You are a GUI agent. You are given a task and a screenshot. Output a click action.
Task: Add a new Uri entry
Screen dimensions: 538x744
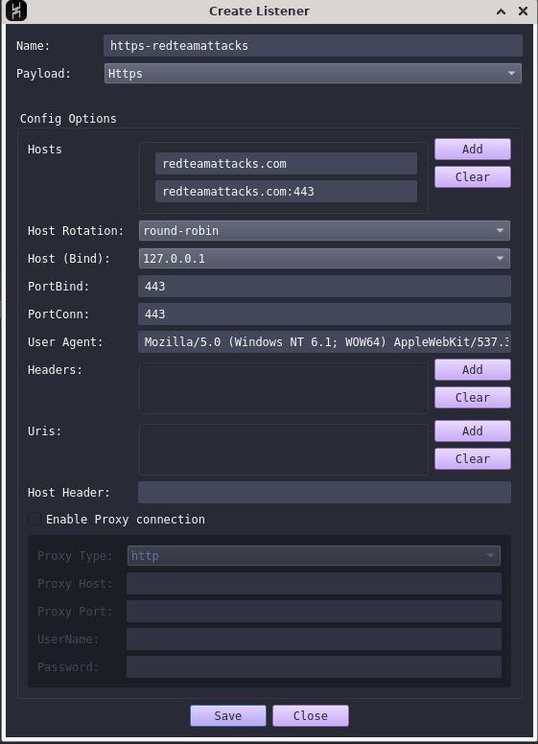point(473,430)
